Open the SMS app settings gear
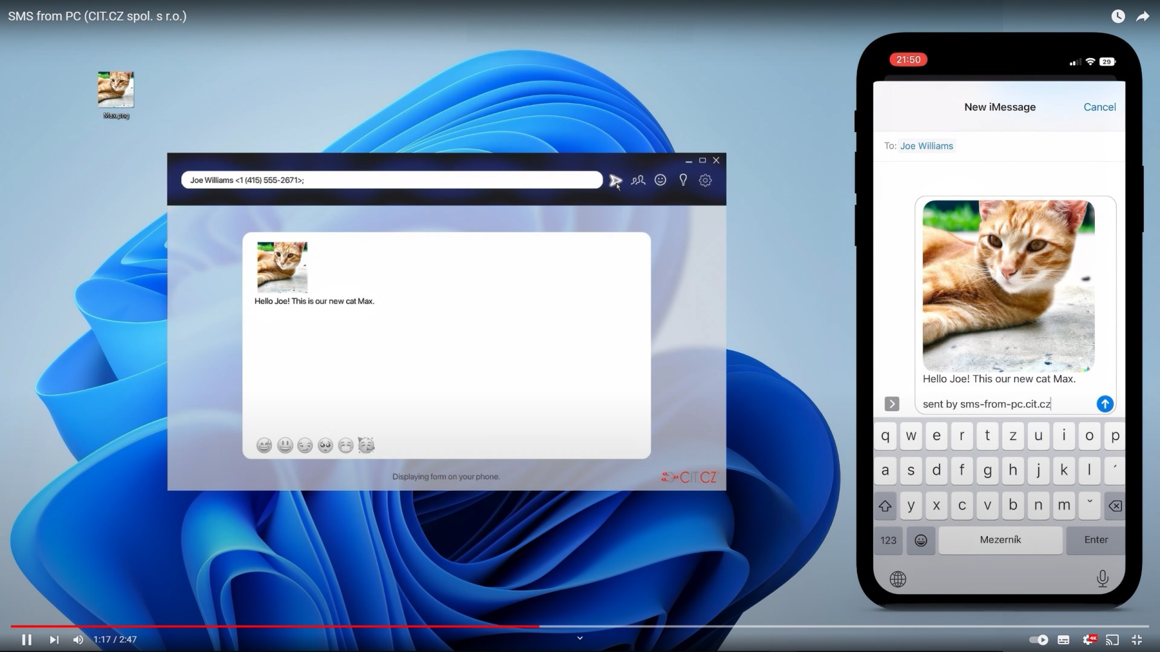 pyautogui.click(x=705, y=181)
